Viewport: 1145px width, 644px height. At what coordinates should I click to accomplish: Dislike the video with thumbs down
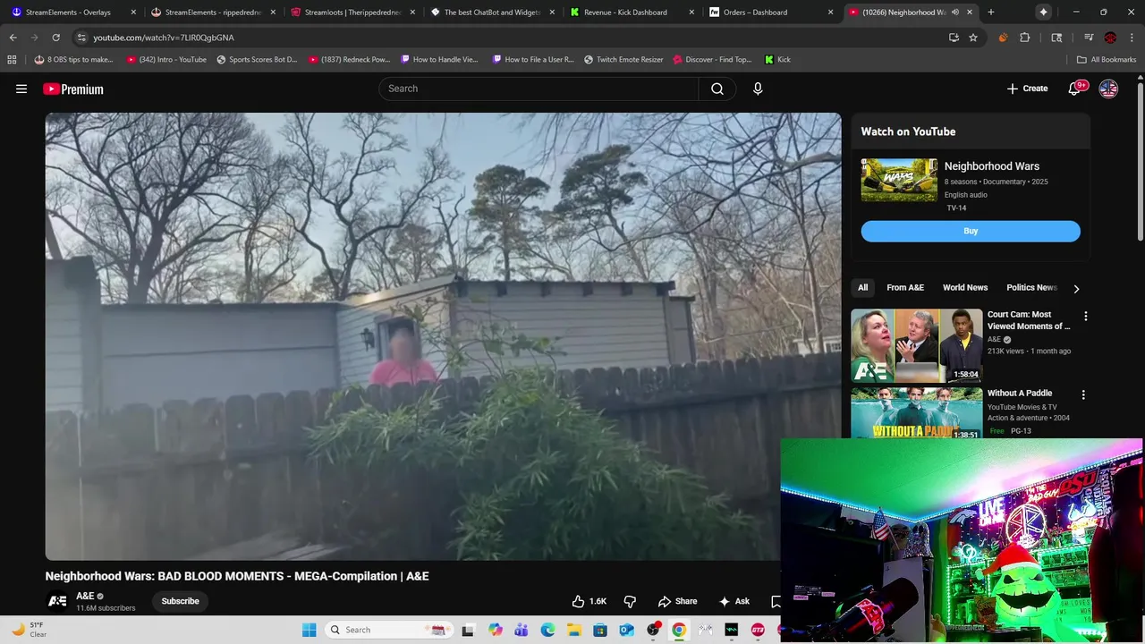pos(630,601)
